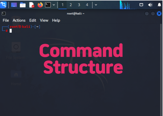Maximize the terminal window

[153, 14]
